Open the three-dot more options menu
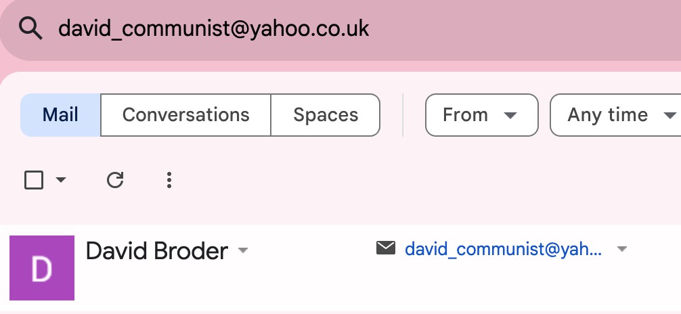This screenshot has height=314, width=681. tap(169, 180)
